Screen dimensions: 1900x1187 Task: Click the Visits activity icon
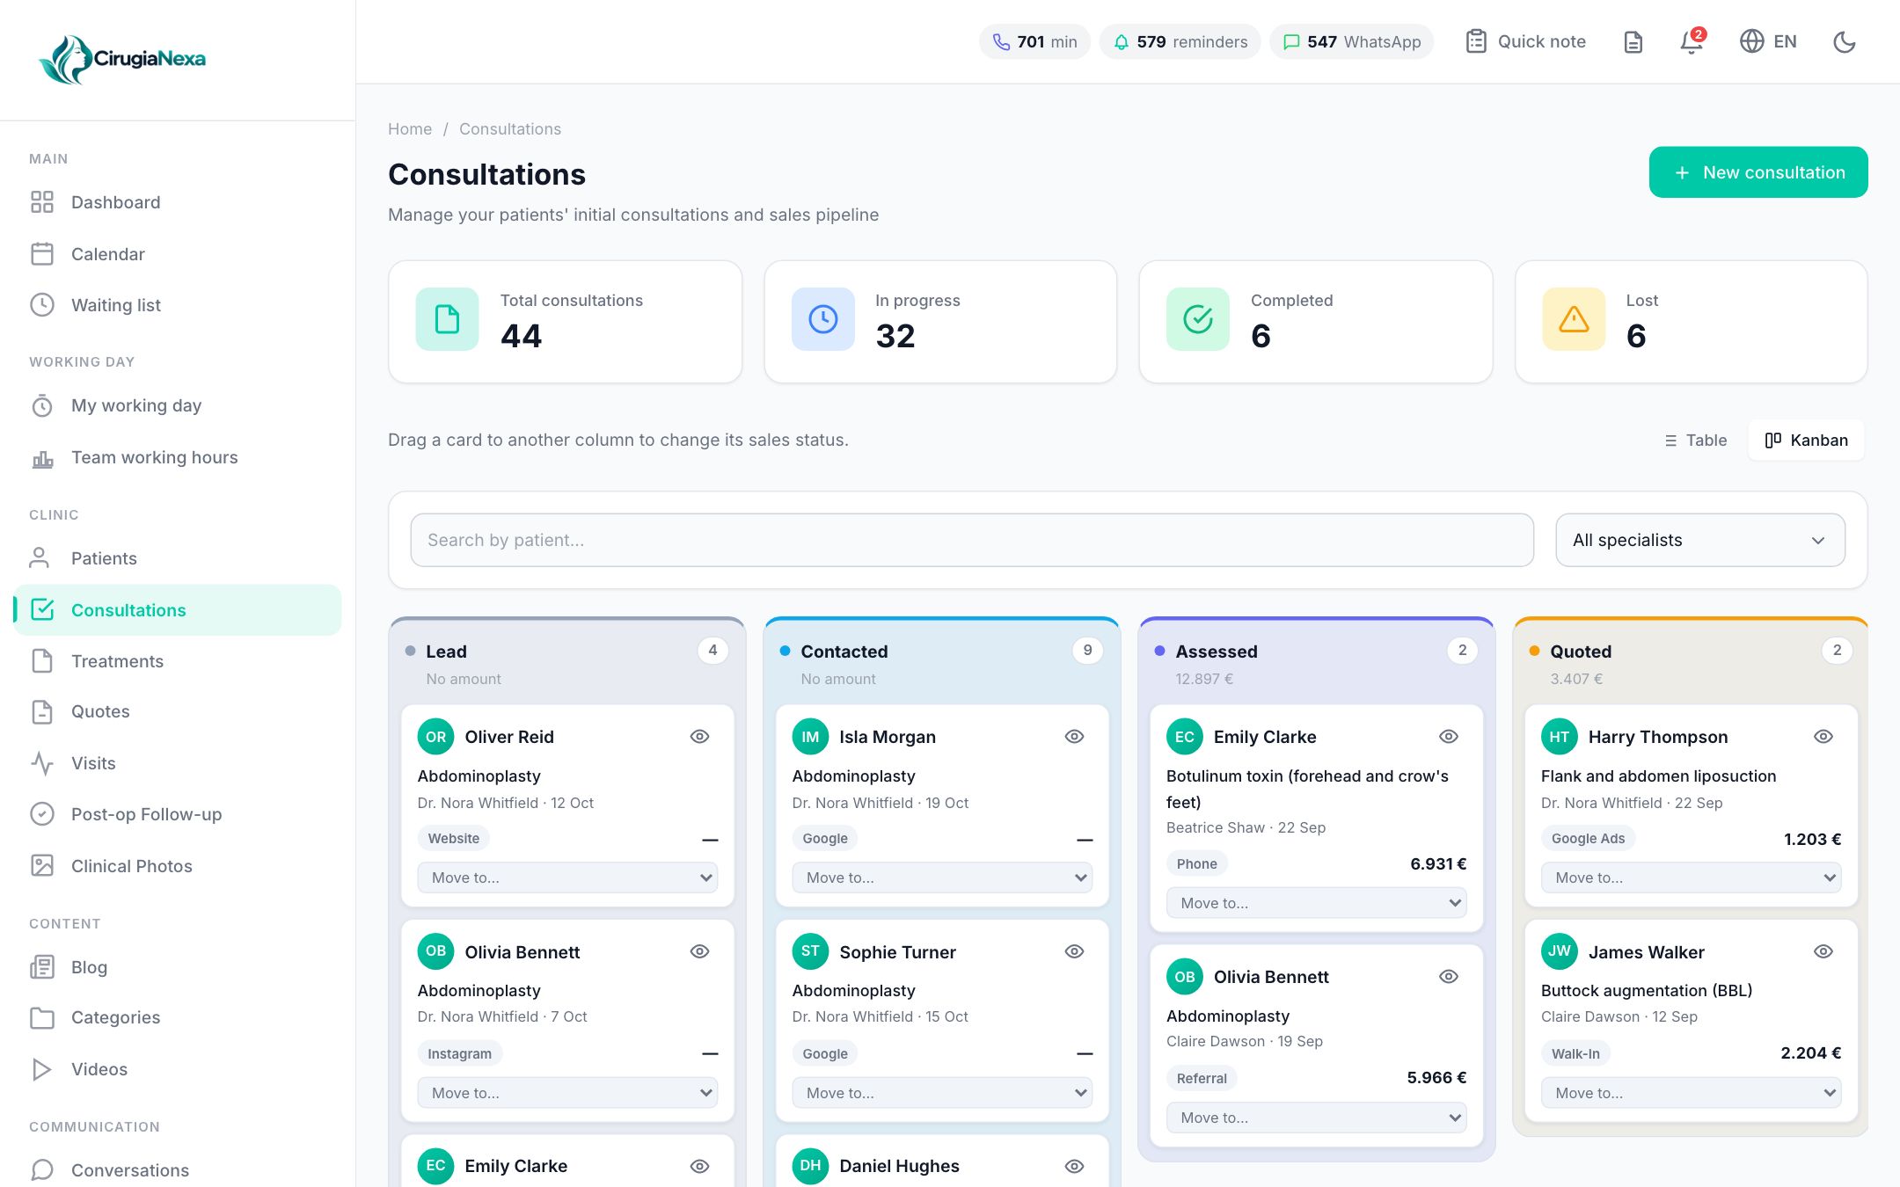pos(42,763)
